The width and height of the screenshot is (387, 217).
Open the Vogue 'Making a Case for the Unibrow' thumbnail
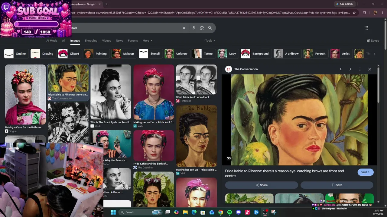click(25, 95)
